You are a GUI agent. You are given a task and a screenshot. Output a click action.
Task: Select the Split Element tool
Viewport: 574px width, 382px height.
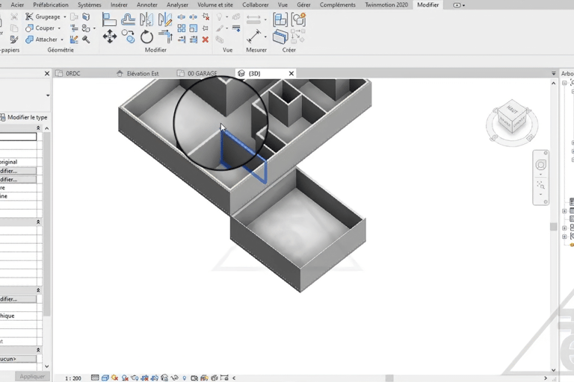(181, 17)
